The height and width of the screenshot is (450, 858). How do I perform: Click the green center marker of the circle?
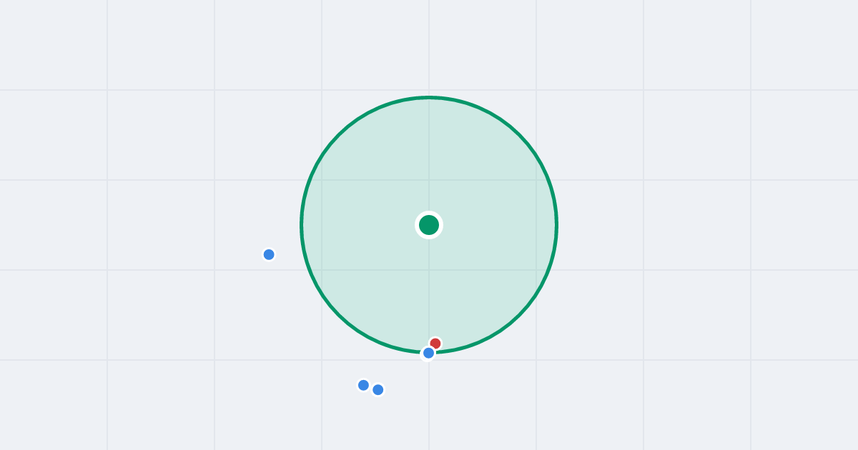(x=429, y=225)
